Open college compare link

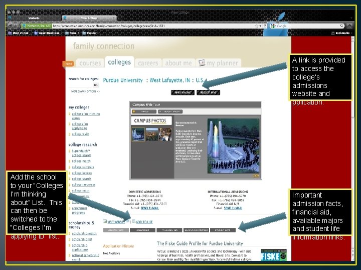(x=83, y=167)
